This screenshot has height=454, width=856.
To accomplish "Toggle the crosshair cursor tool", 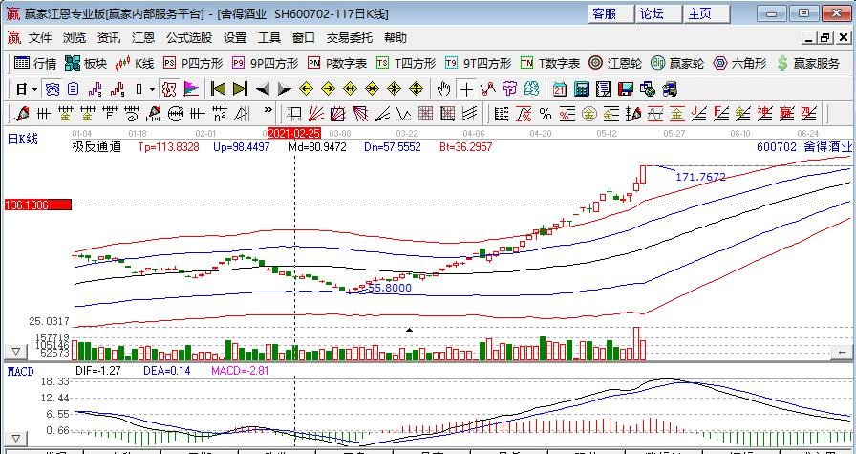I will [x=466, y=89].
